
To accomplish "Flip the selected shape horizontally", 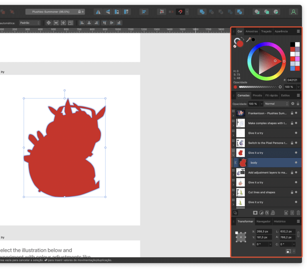I will tap(98, 12).
